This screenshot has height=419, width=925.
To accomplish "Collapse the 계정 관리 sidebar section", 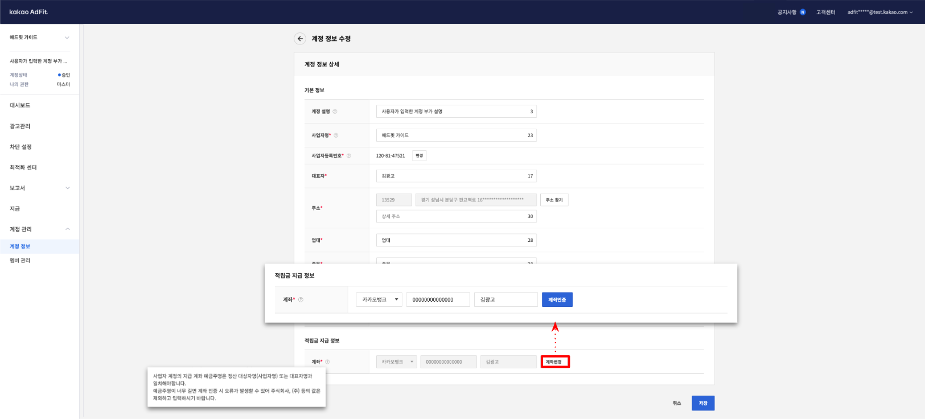I will pyautogui.click(x=39, y=229).
